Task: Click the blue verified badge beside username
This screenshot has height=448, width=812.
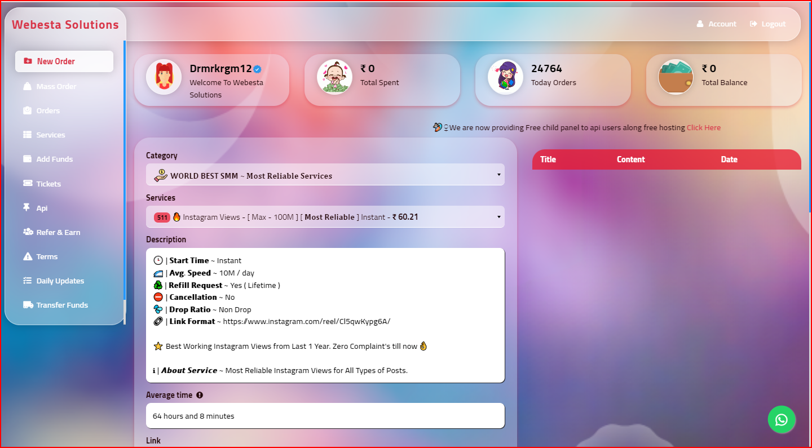Action: click(257, 69)
